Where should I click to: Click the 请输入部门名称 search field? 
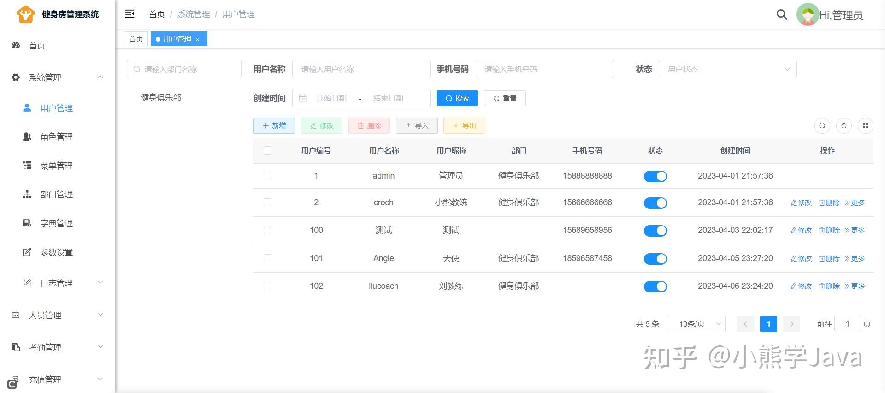pos(184,69)
